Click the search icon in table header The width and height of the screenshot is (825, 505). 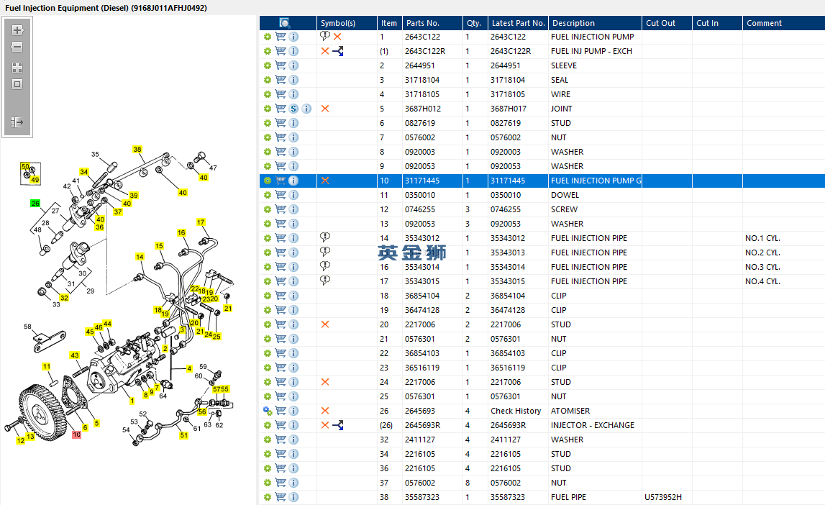(285, 23)
